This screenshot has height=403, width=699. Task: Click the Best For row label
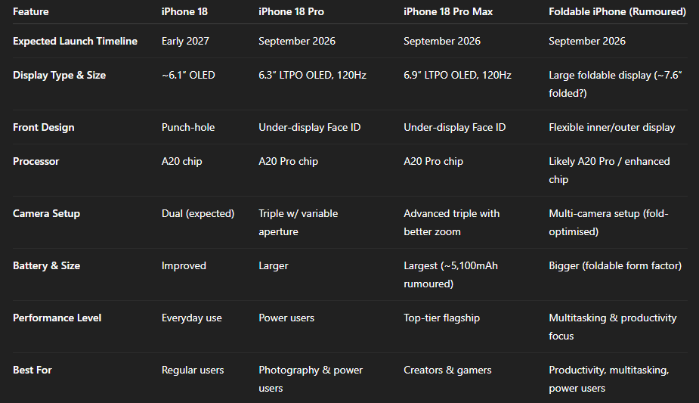[32, 370]
